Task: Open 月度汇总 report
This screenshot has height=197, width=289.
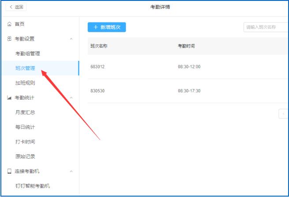Action: click(25, 112)
